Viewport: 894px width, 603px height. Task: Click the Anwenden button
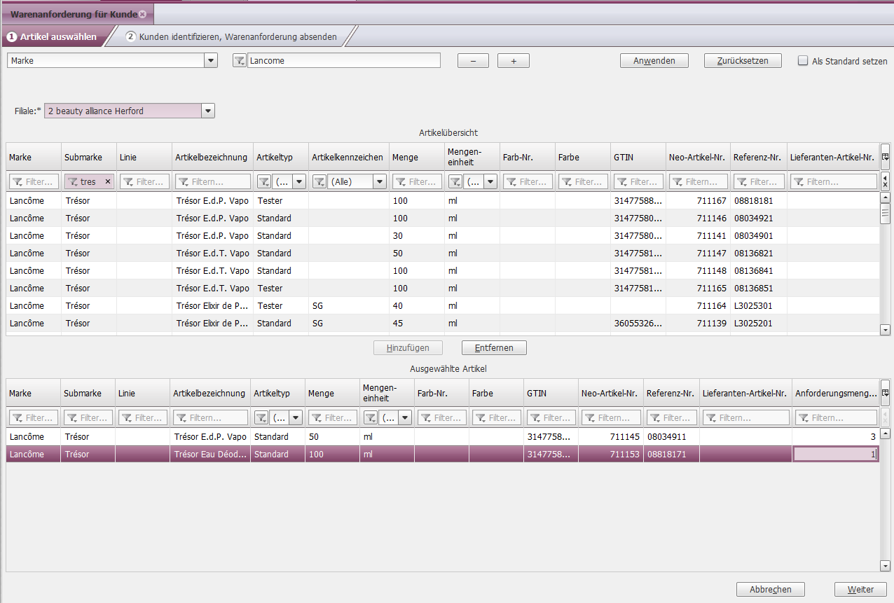coord(654,61)
